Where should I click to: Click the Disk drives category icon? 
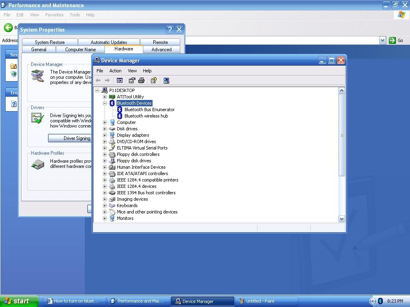coord(112,129)
